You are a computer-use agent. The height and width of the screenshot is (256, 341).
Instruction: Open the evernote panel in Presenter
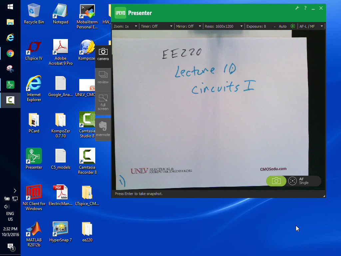click(x=103, y=129)
